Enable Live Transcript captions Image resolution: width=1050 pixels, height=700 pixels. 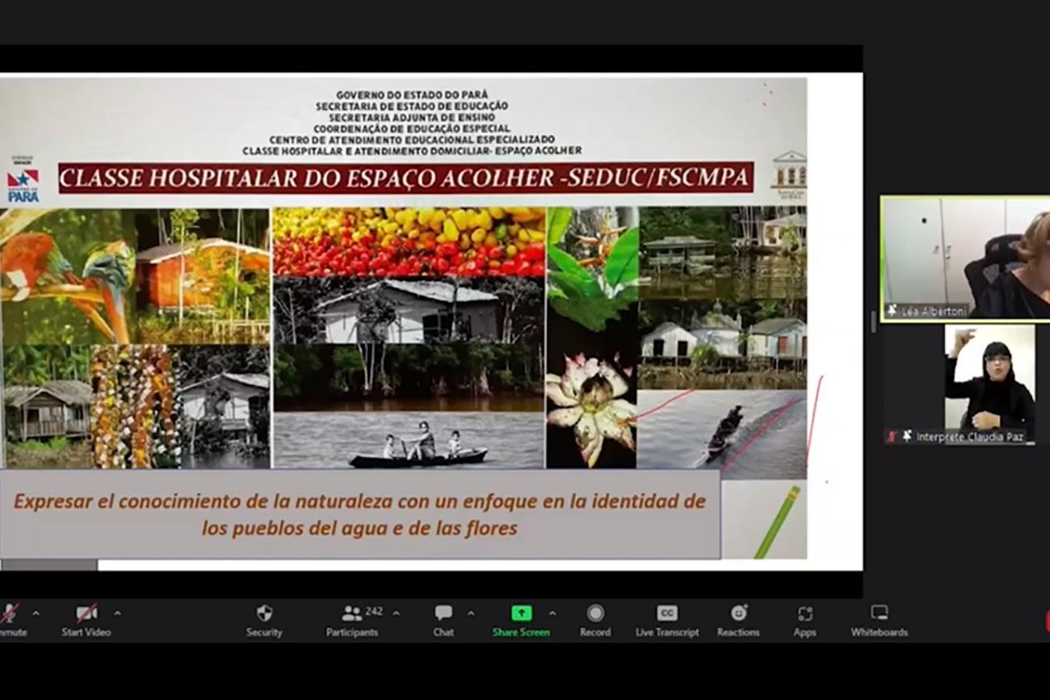pyautogui.click(x=667, y=620)
